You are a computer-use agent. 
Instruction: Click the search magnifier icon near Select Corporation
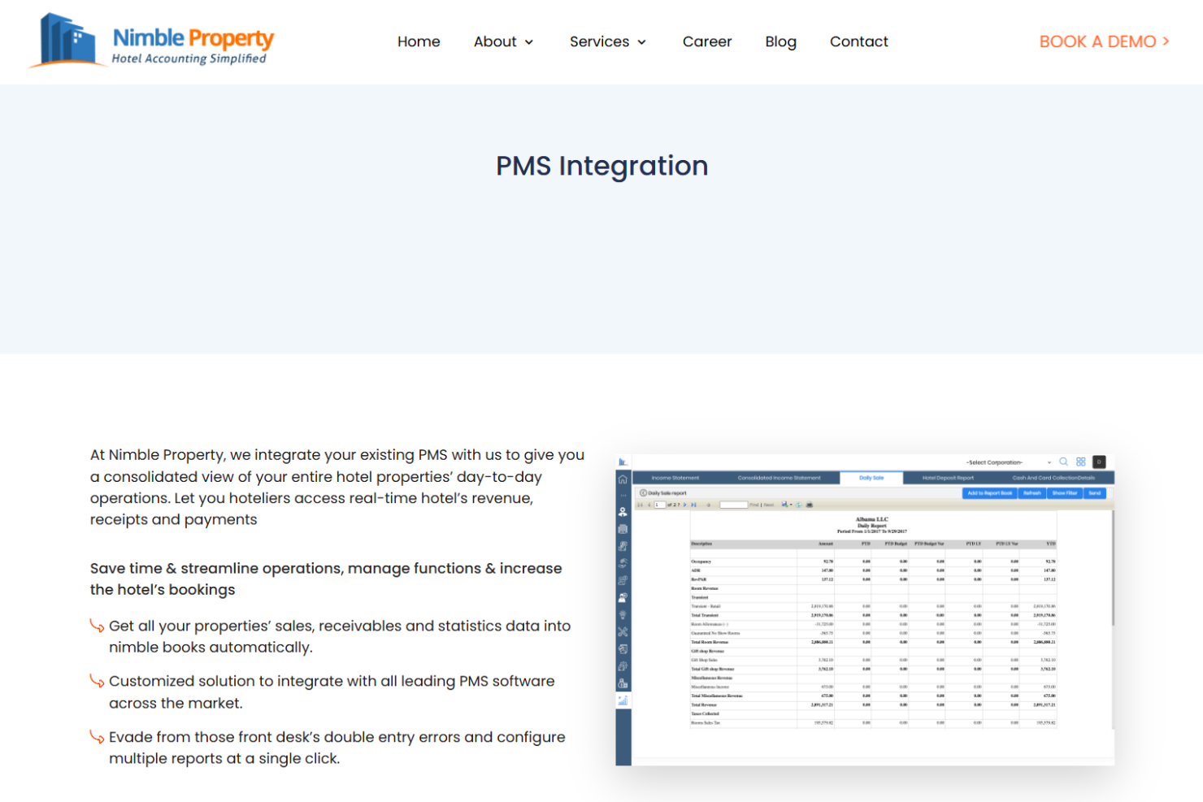tap(1062, 462)
